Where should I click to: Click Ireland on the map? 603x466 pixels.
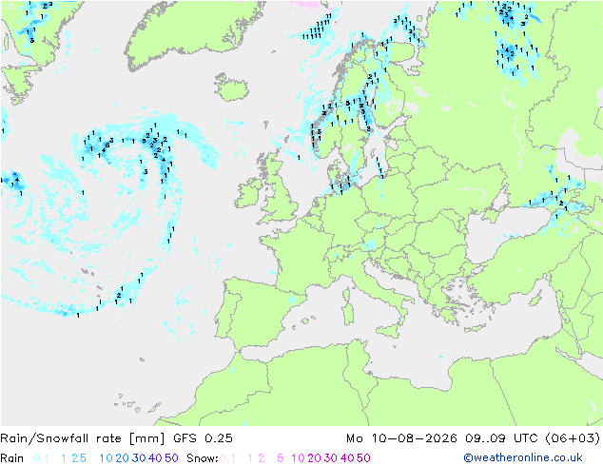(x=249, y=192)
